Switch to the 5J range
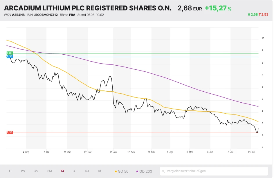This screenshot has width=274, height=181. point(87,171)
